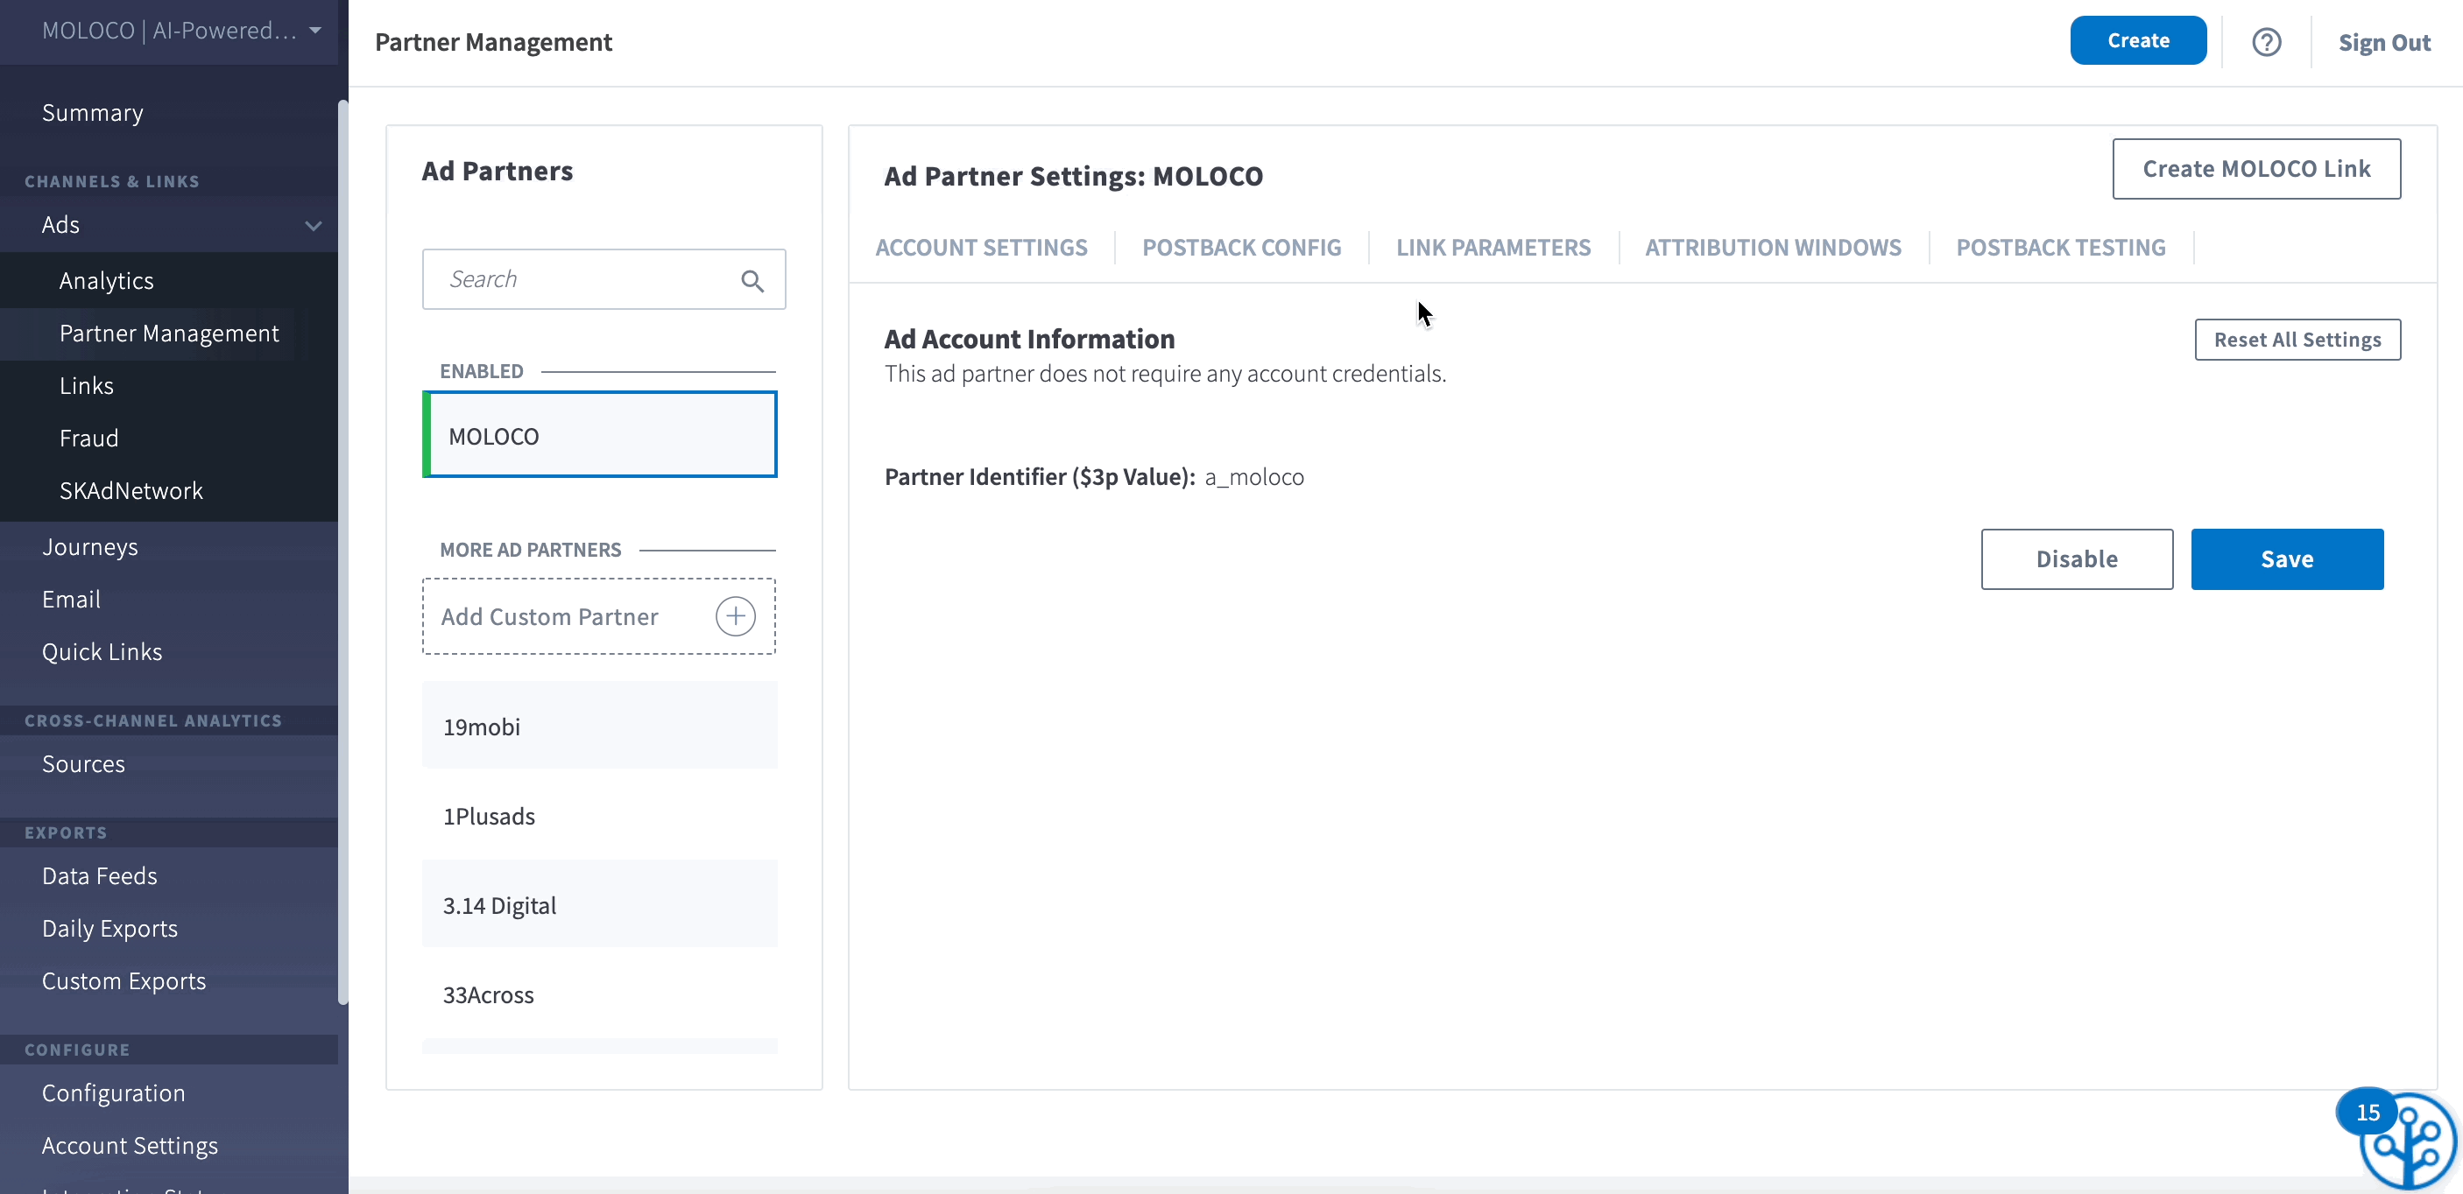Select 19mobi from ad partners
This screenshot has height=1194, width=2463.
599,726
